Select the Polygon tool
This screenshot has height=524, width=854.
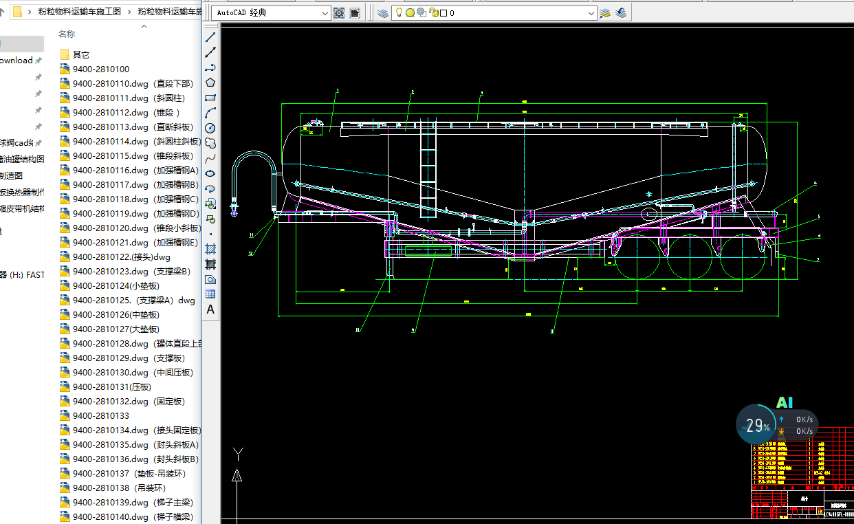210,83
